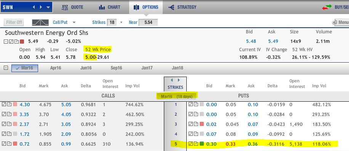Viewport: 349px width, 151px height.
Task: Expand all expirations with the plus box
Action: 6,68
